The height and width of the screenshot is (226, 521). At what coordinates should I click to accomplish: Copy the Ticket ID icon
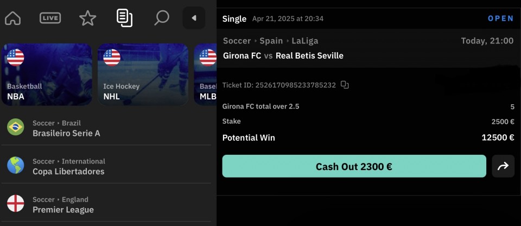point(345,85)
